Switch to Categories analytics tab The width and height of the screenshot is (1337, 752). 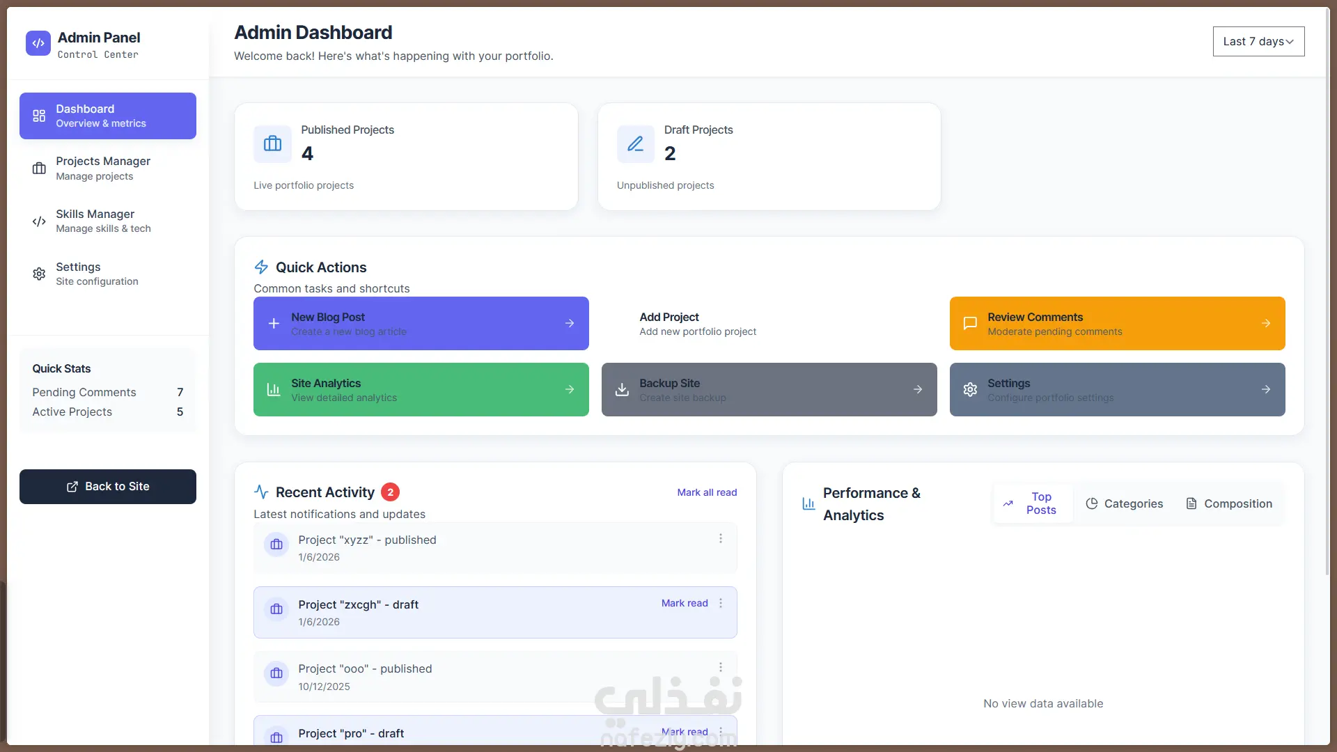(1124, 503)
